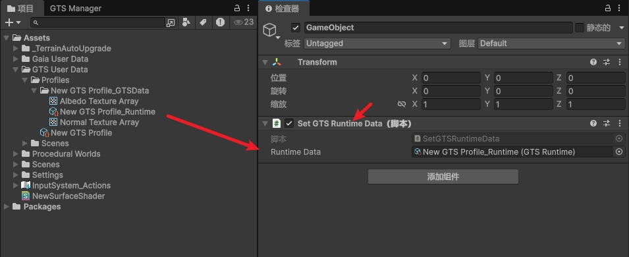
Task: Click the Project panel lock icon
Action: 237,8
